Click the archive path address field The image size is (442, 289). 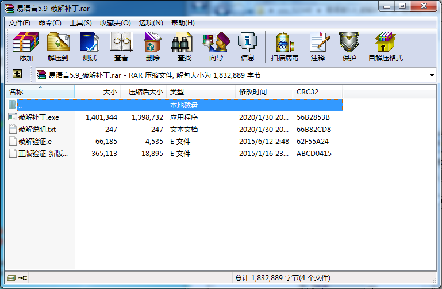236,75
